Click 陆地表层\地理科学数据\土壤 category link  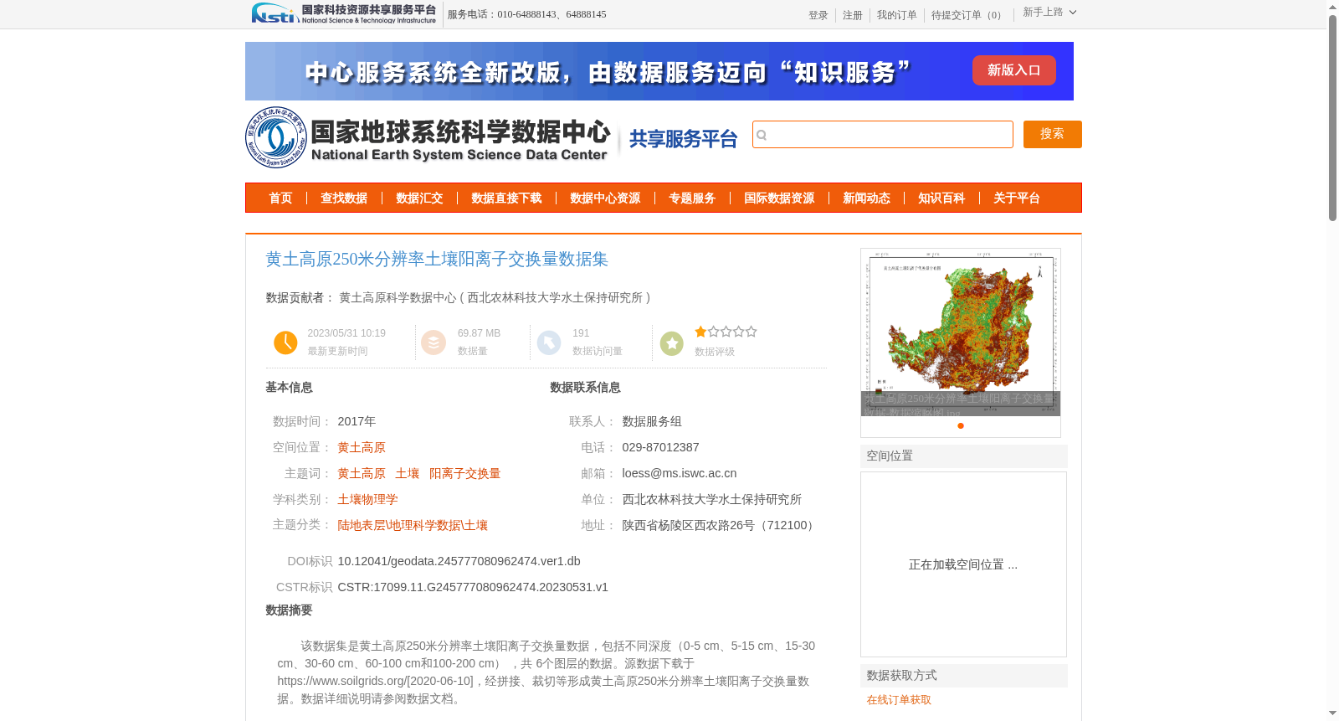click(x=413, y=526)
